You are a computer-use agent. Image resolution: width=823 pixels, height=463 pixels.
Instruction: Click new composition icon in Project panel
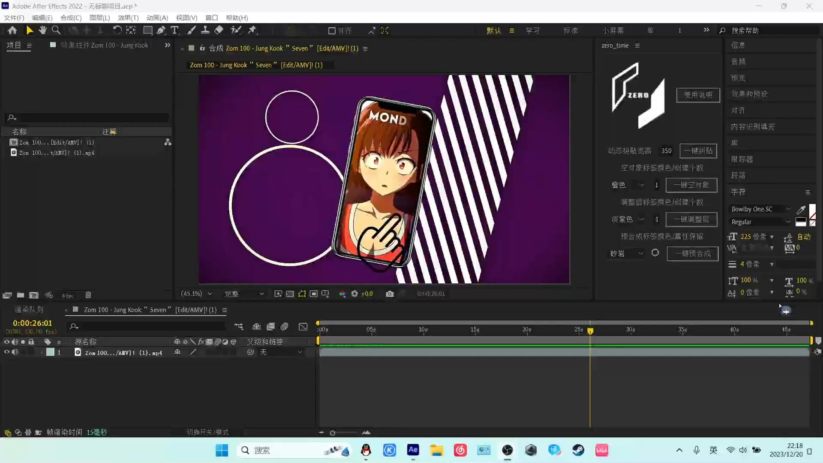coord(33,295)
